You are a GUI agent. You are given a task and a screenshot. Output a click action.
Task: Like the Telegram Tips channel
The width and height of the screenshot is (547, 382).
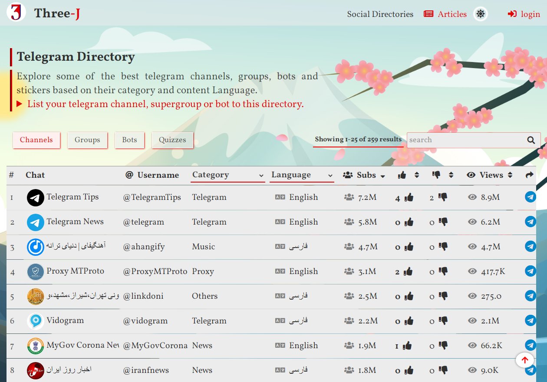coord(409,198)
